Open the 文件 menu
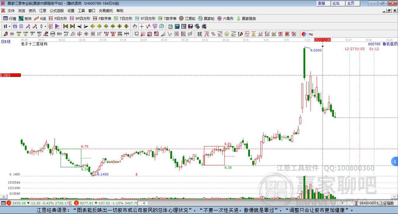This screenshot has width=398, height=214. click(11, 10)
